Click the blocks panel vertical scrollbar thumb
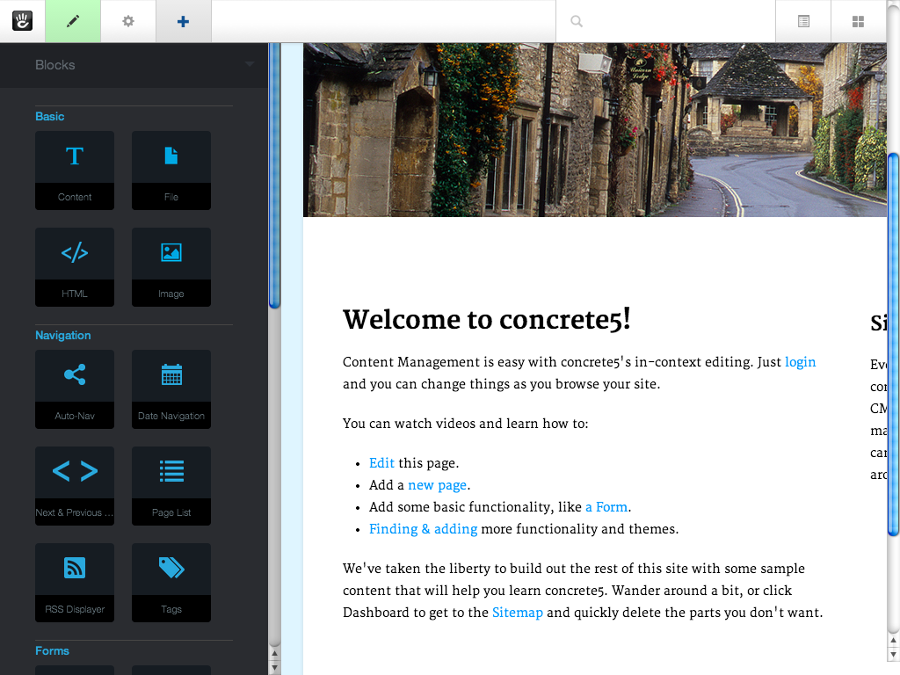900x675 pixels. click(x=274, y=175)
